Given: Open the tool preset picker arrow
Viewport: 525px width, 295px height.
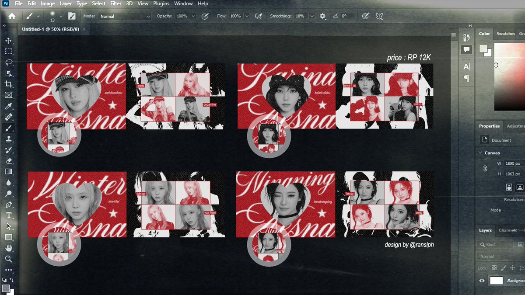Looking at the screenshot, I should click(x=38, y=16).
